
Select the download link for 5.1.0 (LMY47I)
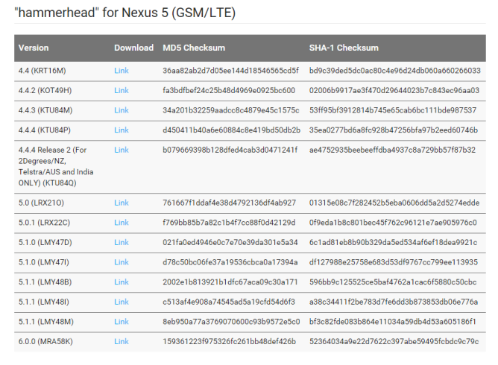[121, 261]
